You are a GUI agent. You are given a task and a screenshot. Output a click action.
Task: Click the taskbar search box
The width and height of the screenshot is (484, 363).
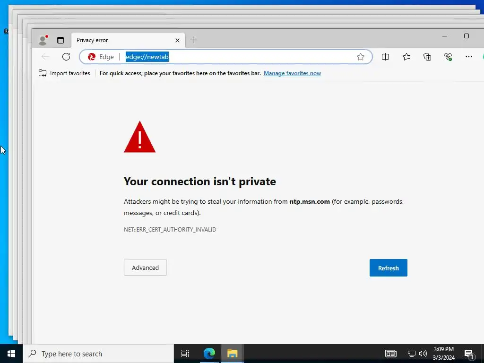tap(98, 354)
